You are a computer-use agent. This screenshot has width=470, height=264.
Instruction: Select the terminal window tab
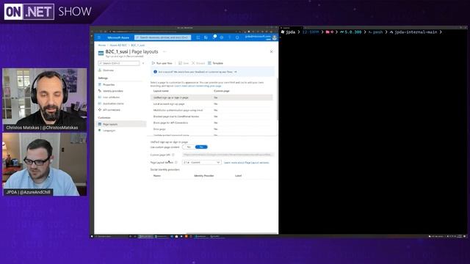pyautogui.click(x=290, y=28)
